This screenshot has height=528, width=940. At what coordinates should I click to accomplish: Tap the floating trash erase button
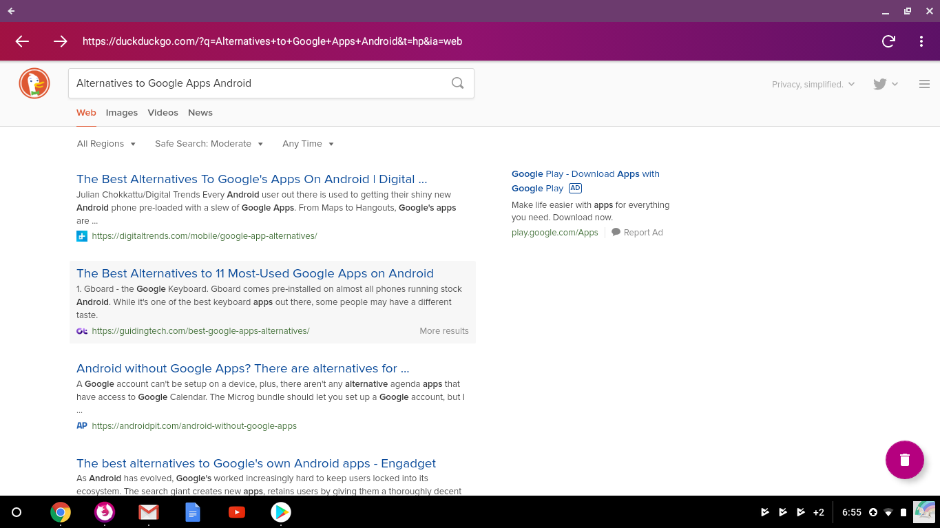(x=904, y=460)
